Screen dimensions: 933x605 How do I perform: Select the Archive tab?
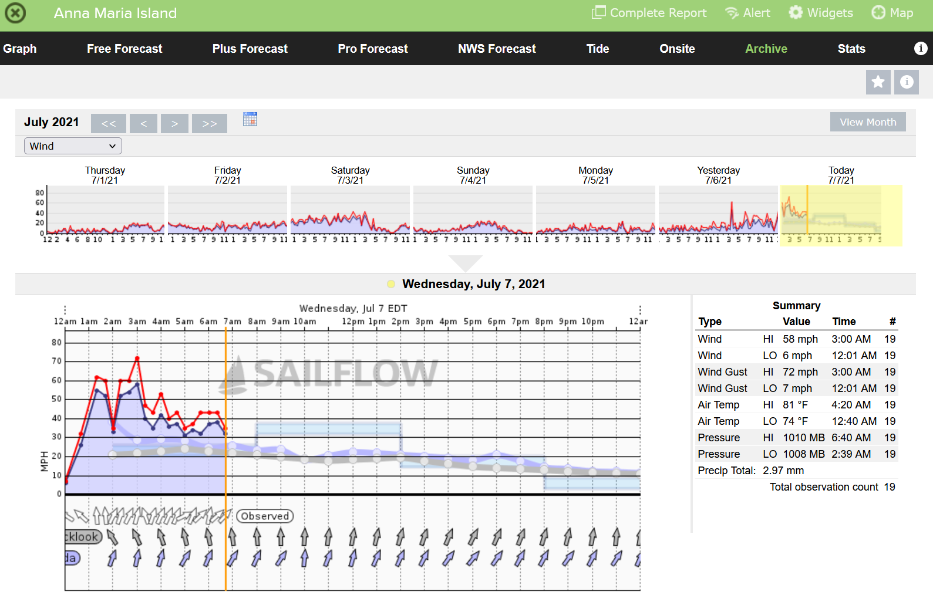point(766,49)
